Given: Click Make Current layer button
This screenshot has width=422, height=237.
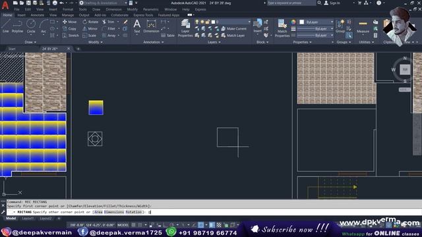Looking at the screenshot, I should point(233,28).
